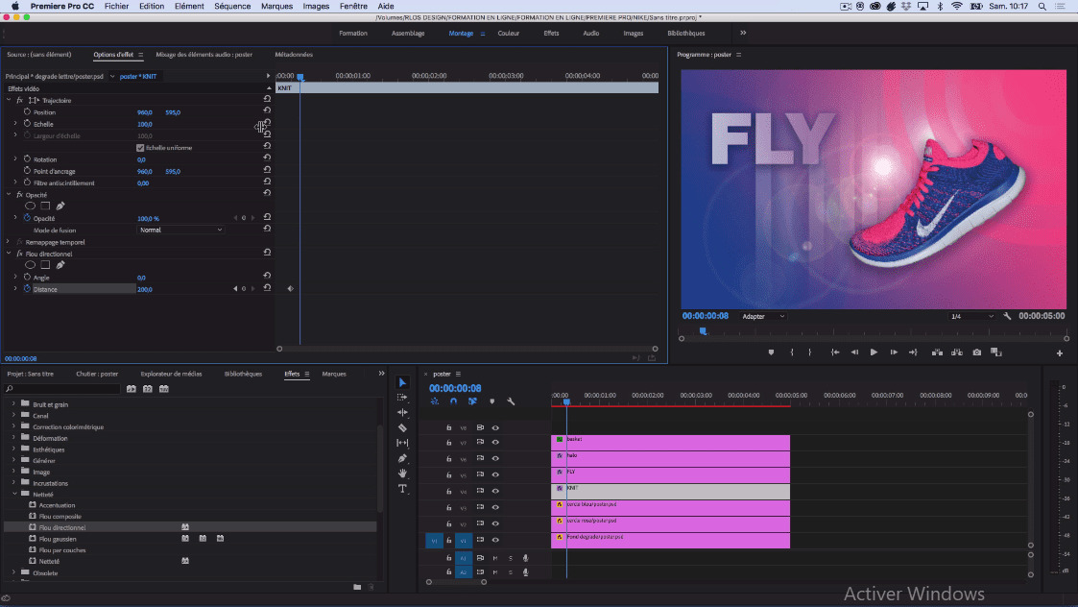This screenshot has width=1078, height=607.
Task: Uncheck Echelle uniforme checkbox
Action: pyautogui.click(x=140, y=148)
